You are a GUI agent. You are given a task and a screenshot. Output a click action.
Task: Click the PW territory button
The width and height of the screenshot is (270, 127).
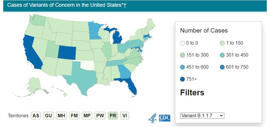100,116
